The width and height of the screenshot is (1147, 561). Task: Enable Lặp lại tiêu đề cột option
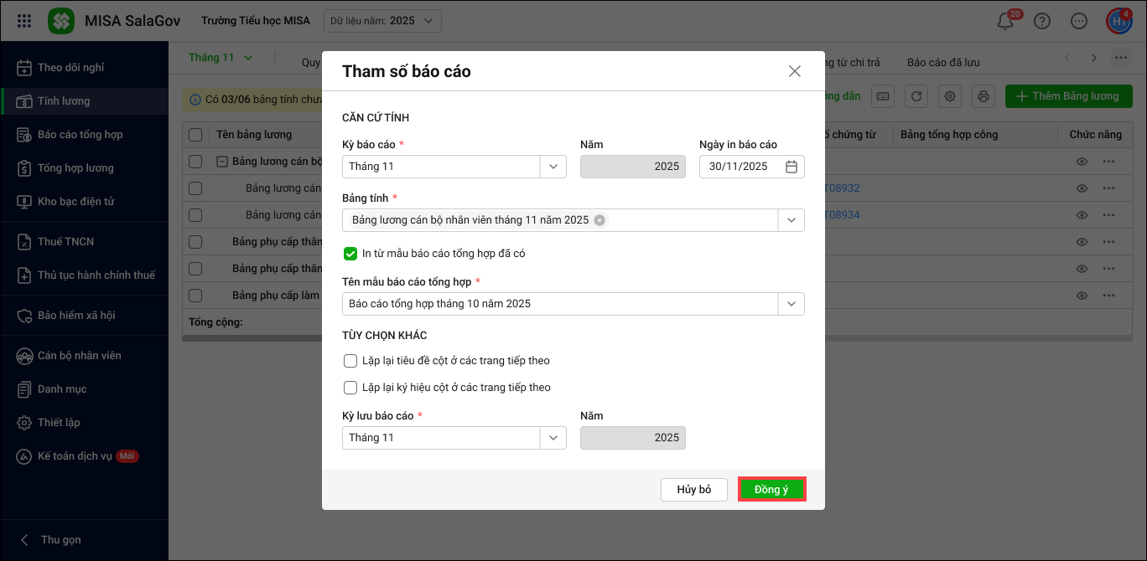tap(350, 361)
